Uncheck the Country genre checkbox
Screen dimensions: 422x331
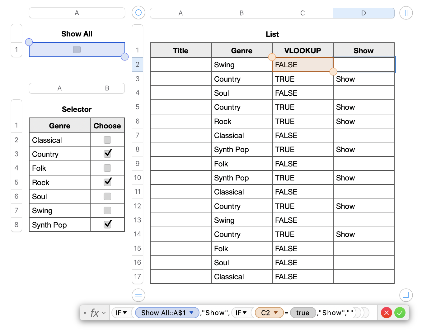107,154
